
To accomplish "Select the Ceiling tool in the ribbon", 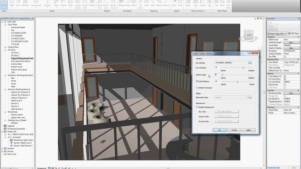I will click(x=63, y=4).
